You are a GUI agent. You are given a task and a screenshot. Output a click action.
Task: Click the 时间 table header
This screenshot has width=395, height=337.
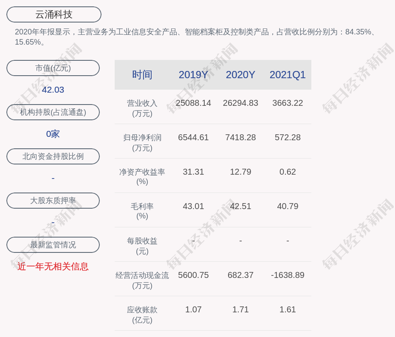pos(142,75)
